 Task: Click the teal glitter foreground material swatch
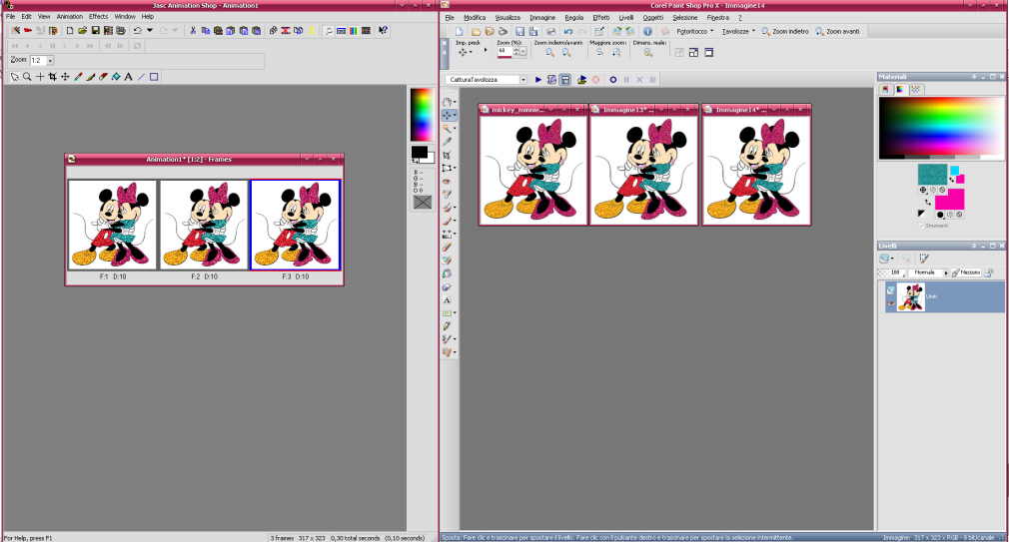pyautogui.click(x=932, y=175)
